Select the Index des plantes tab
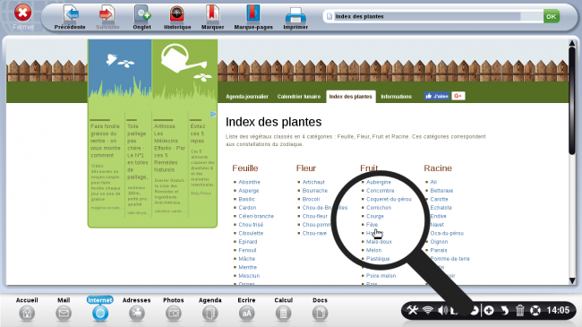This screenshot has width=582, height=327. click(x=351, y=97)
